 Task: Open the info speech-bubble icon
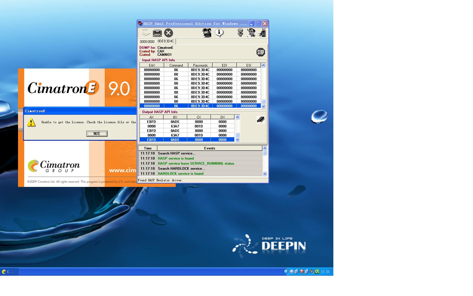pos(219,33)
